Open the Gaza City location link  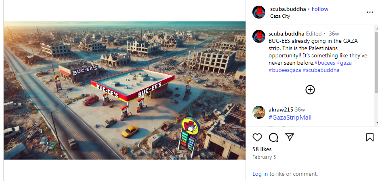(280, 16)
